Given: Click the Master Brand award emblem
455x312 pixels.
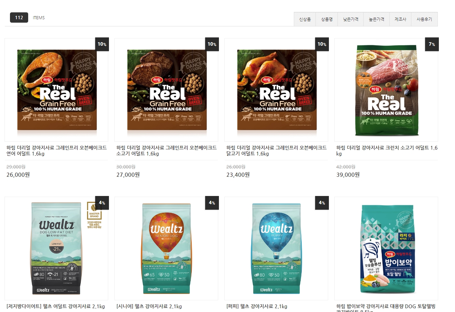Looking at the screenshot, I should (94, 216).
